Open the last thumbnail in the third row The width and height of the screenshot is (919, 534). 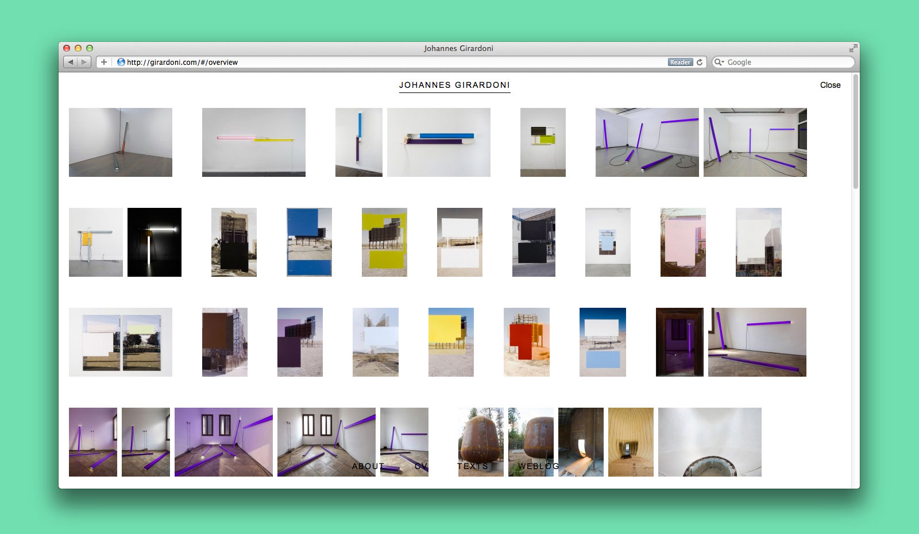click(757, 342)
